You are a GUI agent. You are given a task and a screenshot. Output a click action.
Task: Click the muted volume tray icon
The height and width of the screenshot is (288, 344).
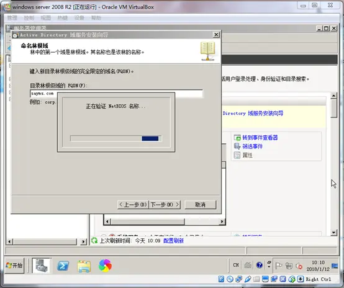coord(299,266)
